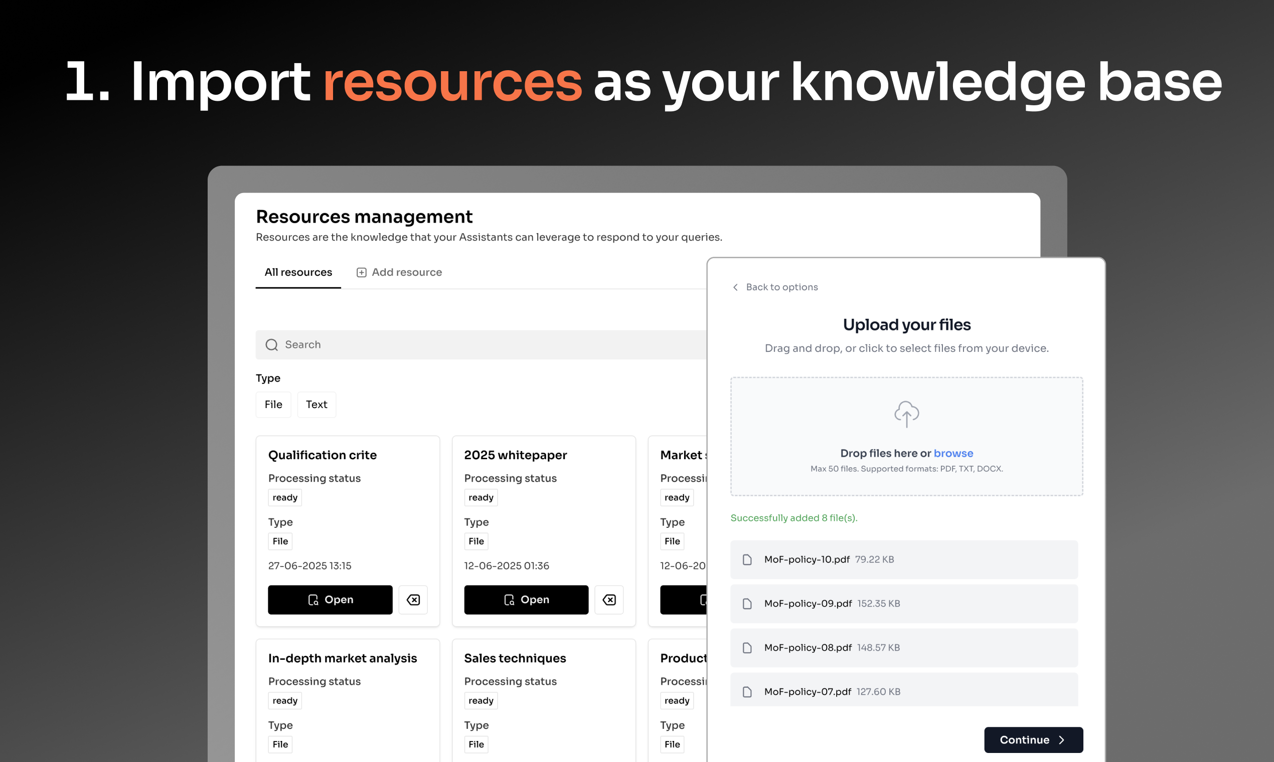Delete the 2025 whitepaper resource

click(x=609, y=599)
